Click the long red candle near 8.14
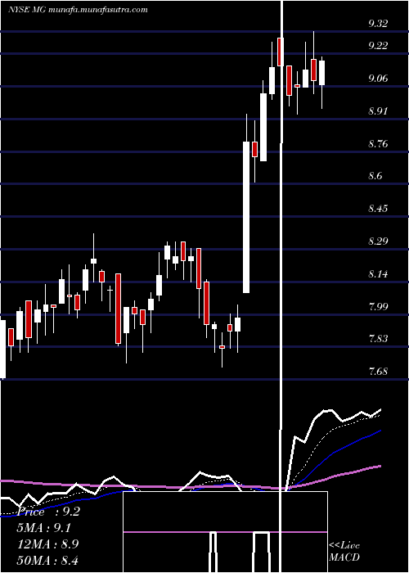The width and height of the screenshot is (409, 573). [119, 309]
